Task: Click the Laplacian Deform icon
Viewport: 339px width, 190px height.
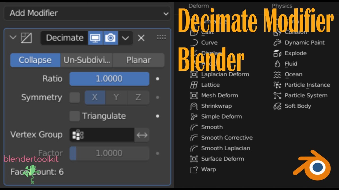Action: pyautogui.click(x=194, y=74)
